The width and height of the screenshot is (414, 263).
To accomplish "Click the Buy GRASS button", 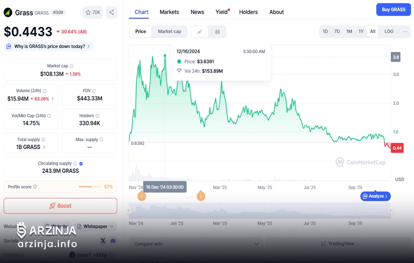I will coord(393,10).
